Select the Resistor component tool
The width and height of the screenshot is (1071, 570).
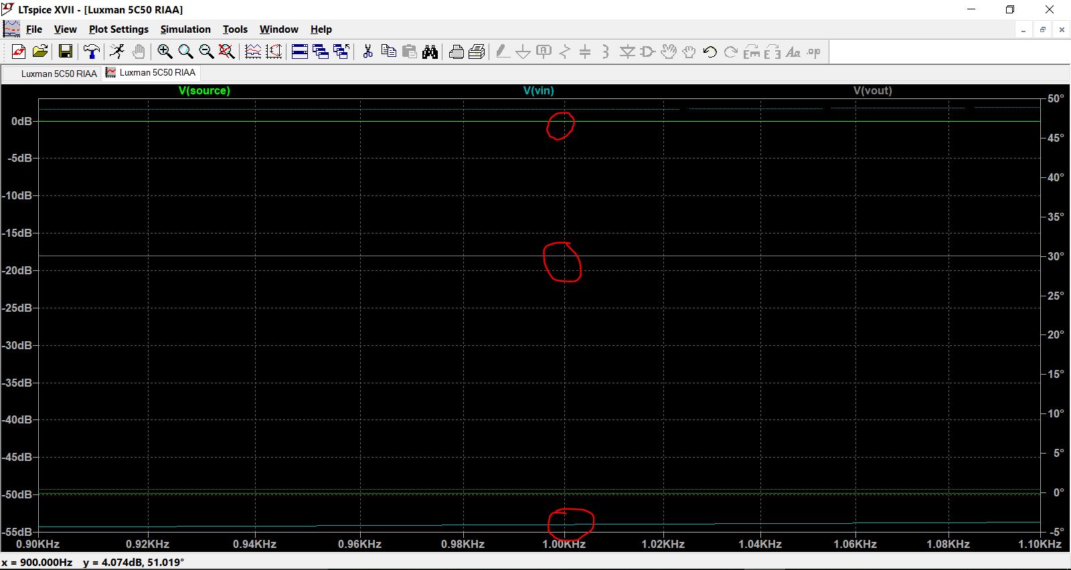pyautogui.click(x=565, y=52)
